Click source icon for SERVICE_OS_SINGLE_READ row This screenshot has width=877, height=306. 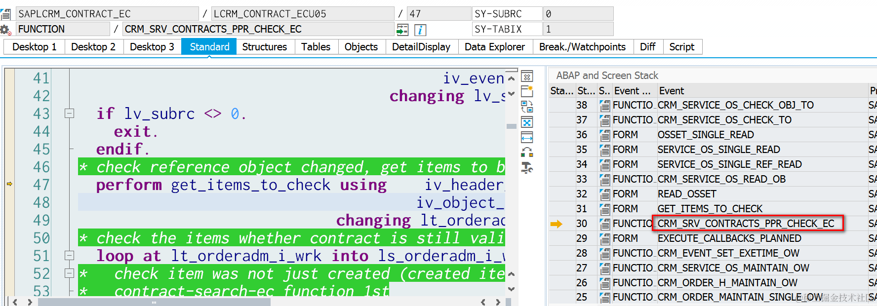604,150
